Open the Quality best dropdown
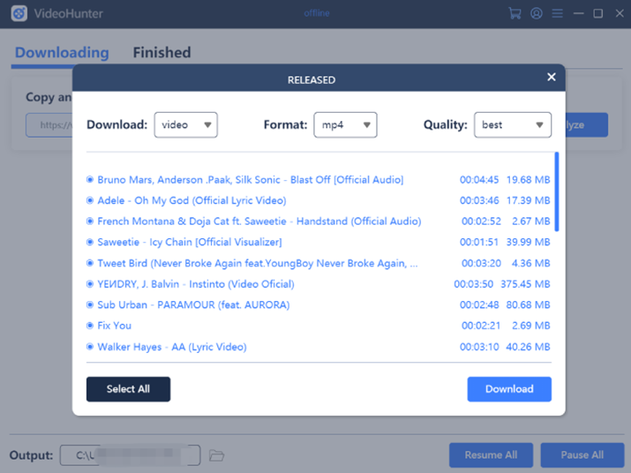 click(x=513, y=124)
